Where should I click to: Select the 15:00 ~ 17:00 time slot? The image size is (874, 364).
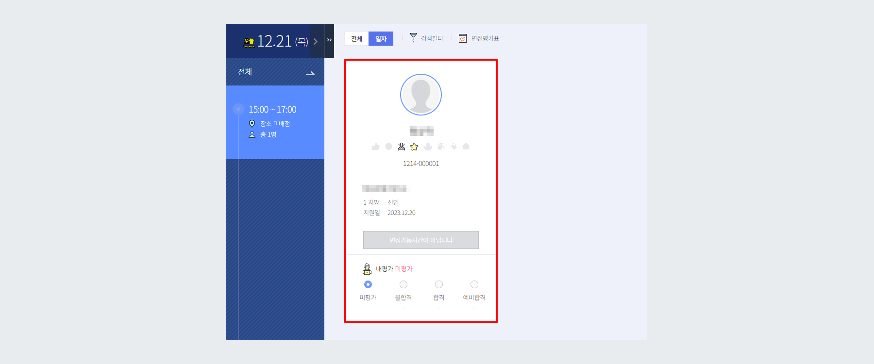click(275, 122)
